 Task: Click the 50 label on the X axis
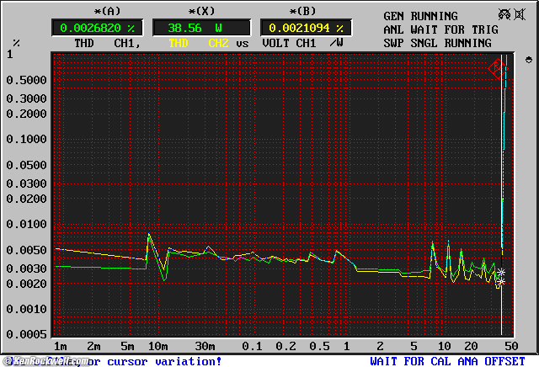[510, 347]
